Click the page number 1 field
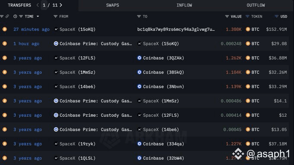The image size is (294, 165). [x=44, y=5]
